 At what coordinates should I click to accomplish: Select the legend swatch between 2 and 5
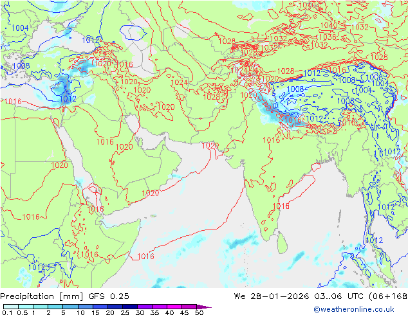click(x=55, y=307)
